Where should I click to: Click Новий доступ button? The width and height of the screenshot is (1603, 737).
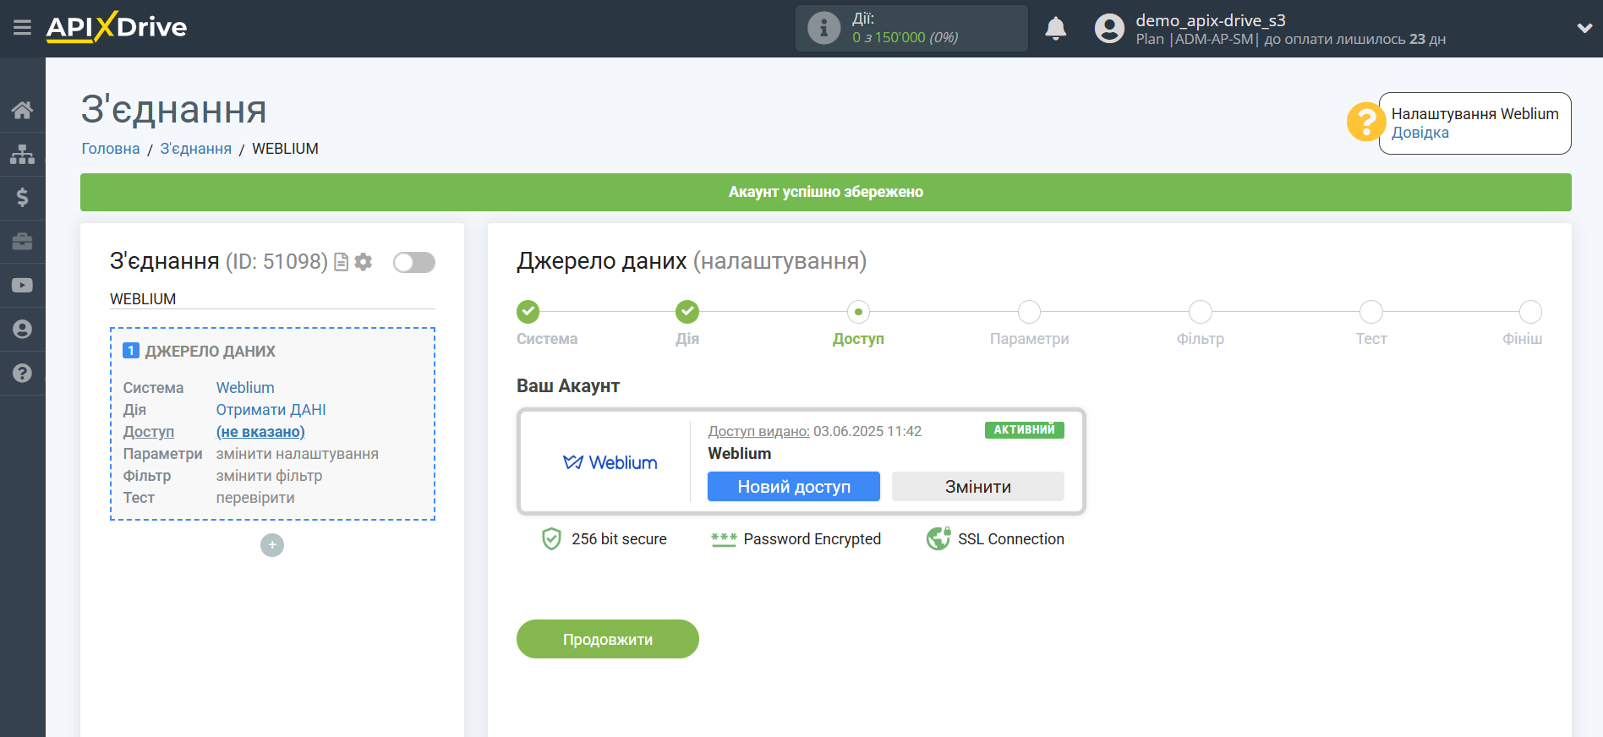(794, 487)
